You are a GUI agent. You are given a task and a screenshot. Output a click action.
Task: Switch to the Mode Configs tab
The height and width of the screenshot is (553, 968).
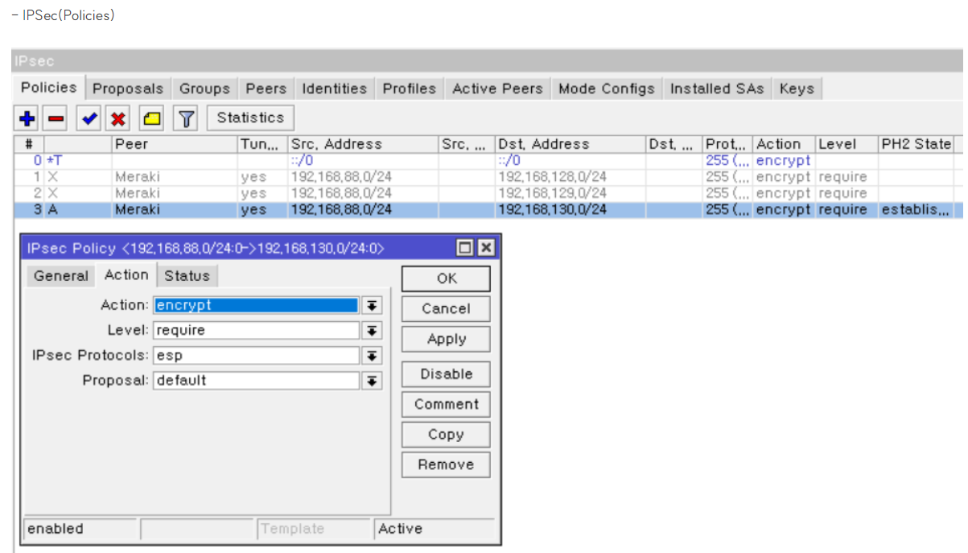click(x=607, y=89)
